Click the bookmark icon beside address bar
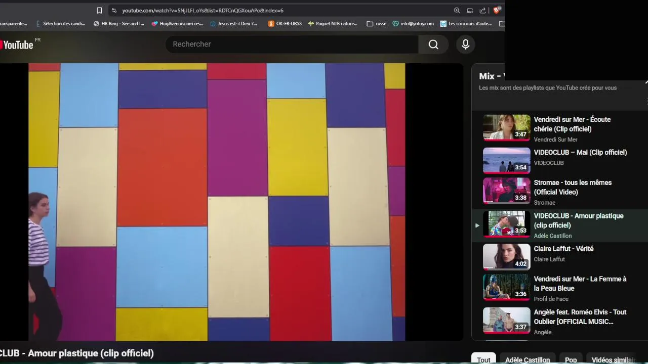The width and height of the screenshot is (648, 364). (99, 10)
